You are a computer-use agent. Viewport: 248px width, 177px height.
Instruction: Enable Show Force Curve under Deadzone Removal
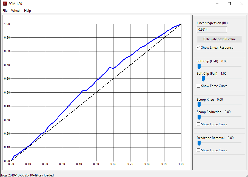click(x=199, y=150)
